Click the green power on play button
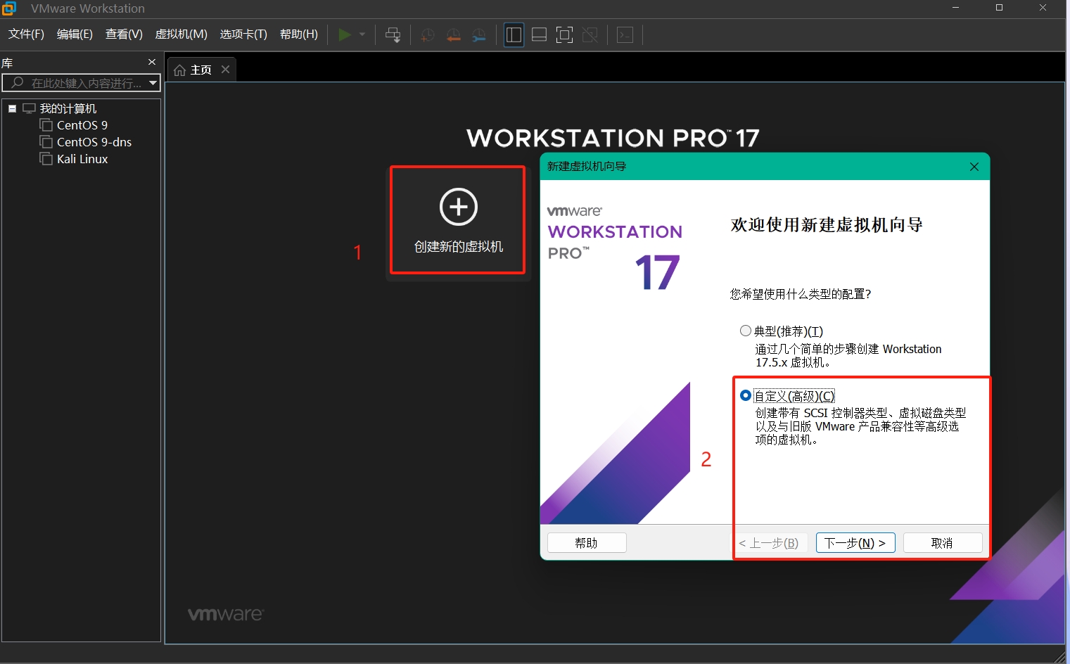Viewport: 1070px width, 664px height. click(x=345, y=34)
